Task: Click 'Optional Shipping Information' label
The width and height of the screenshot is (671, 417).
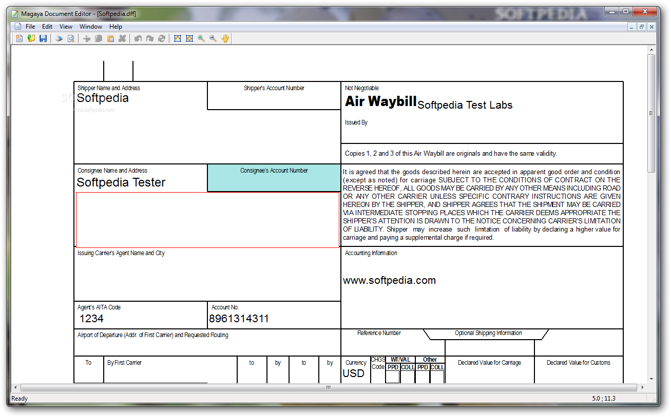Action: pyautogui.click(x=488, y=333)
